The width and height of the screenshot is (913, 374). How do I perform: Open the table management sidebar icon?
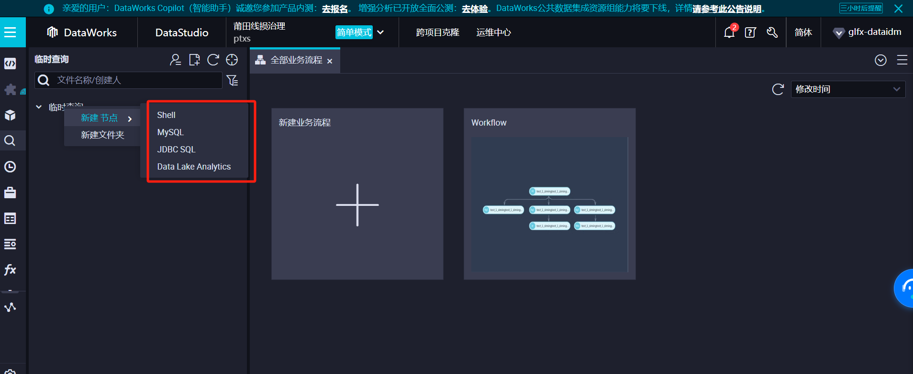point(10,218)
